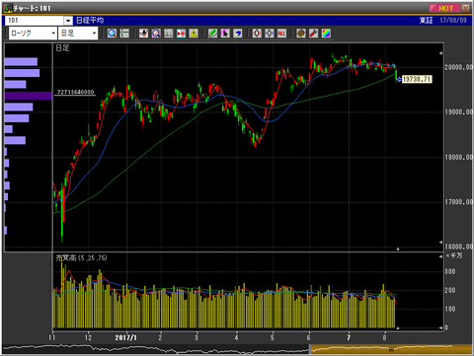Click the 東証 exchange label
The height and width of the screenshot is (356, 474).
pos(426,21)
